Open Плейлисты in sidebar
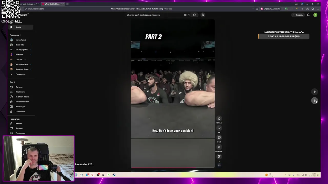The width and height of the screenshot is (328, 184). point(20,92)
